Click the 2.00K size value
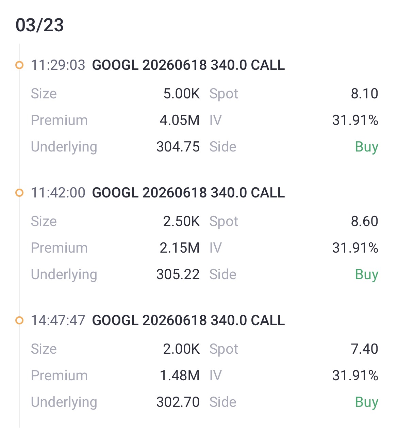 coord(181,349)
